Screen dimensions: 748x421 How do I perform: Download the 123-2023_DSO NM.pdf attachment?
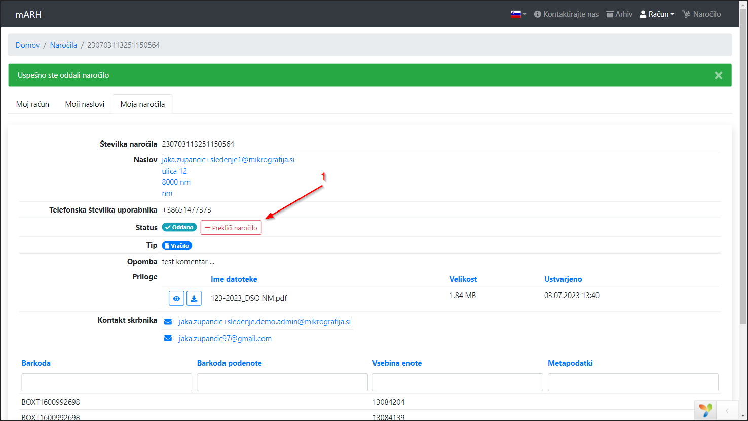tap(194, 299)
